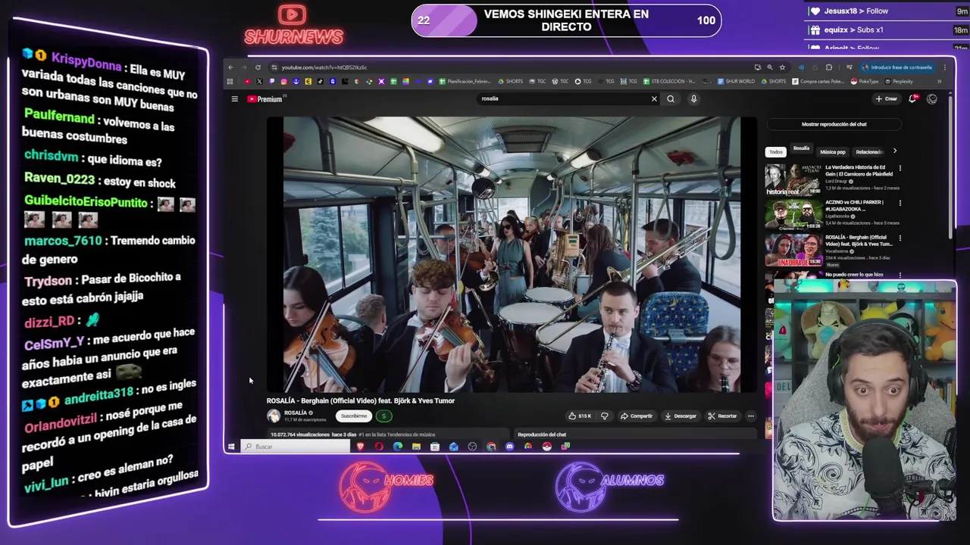Click the Recortar clip button
The height and width of the screenshot is (545, 970).
click(722, 416)
